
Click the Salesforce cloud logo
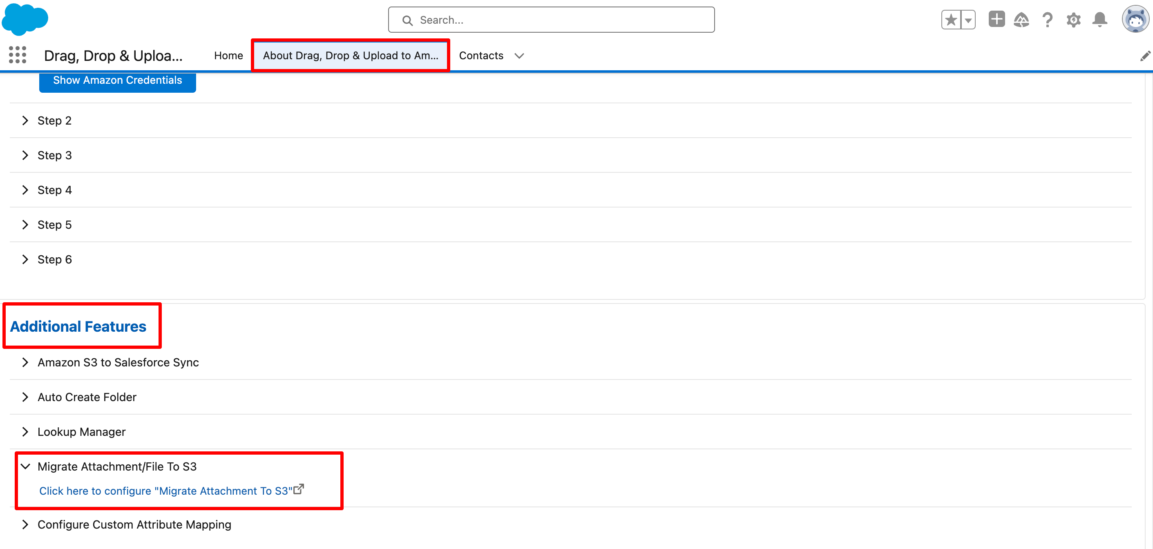point(25,19)
